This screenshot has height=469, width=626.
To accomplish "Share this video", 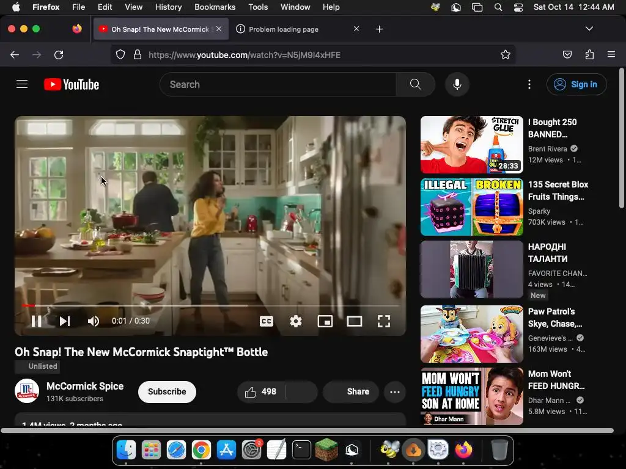I will 350,391.
